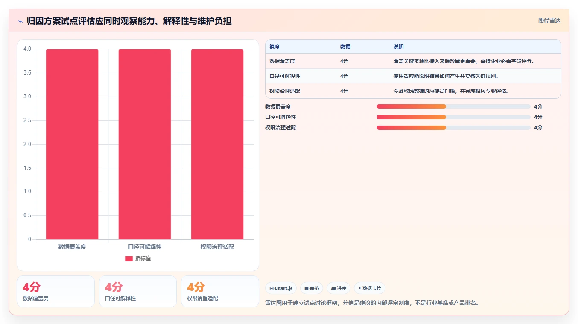Viewport: 578px width, 324px height.
Task: Select the 权限治理适配 cell in the table
Action: click(x=285, y=91)
